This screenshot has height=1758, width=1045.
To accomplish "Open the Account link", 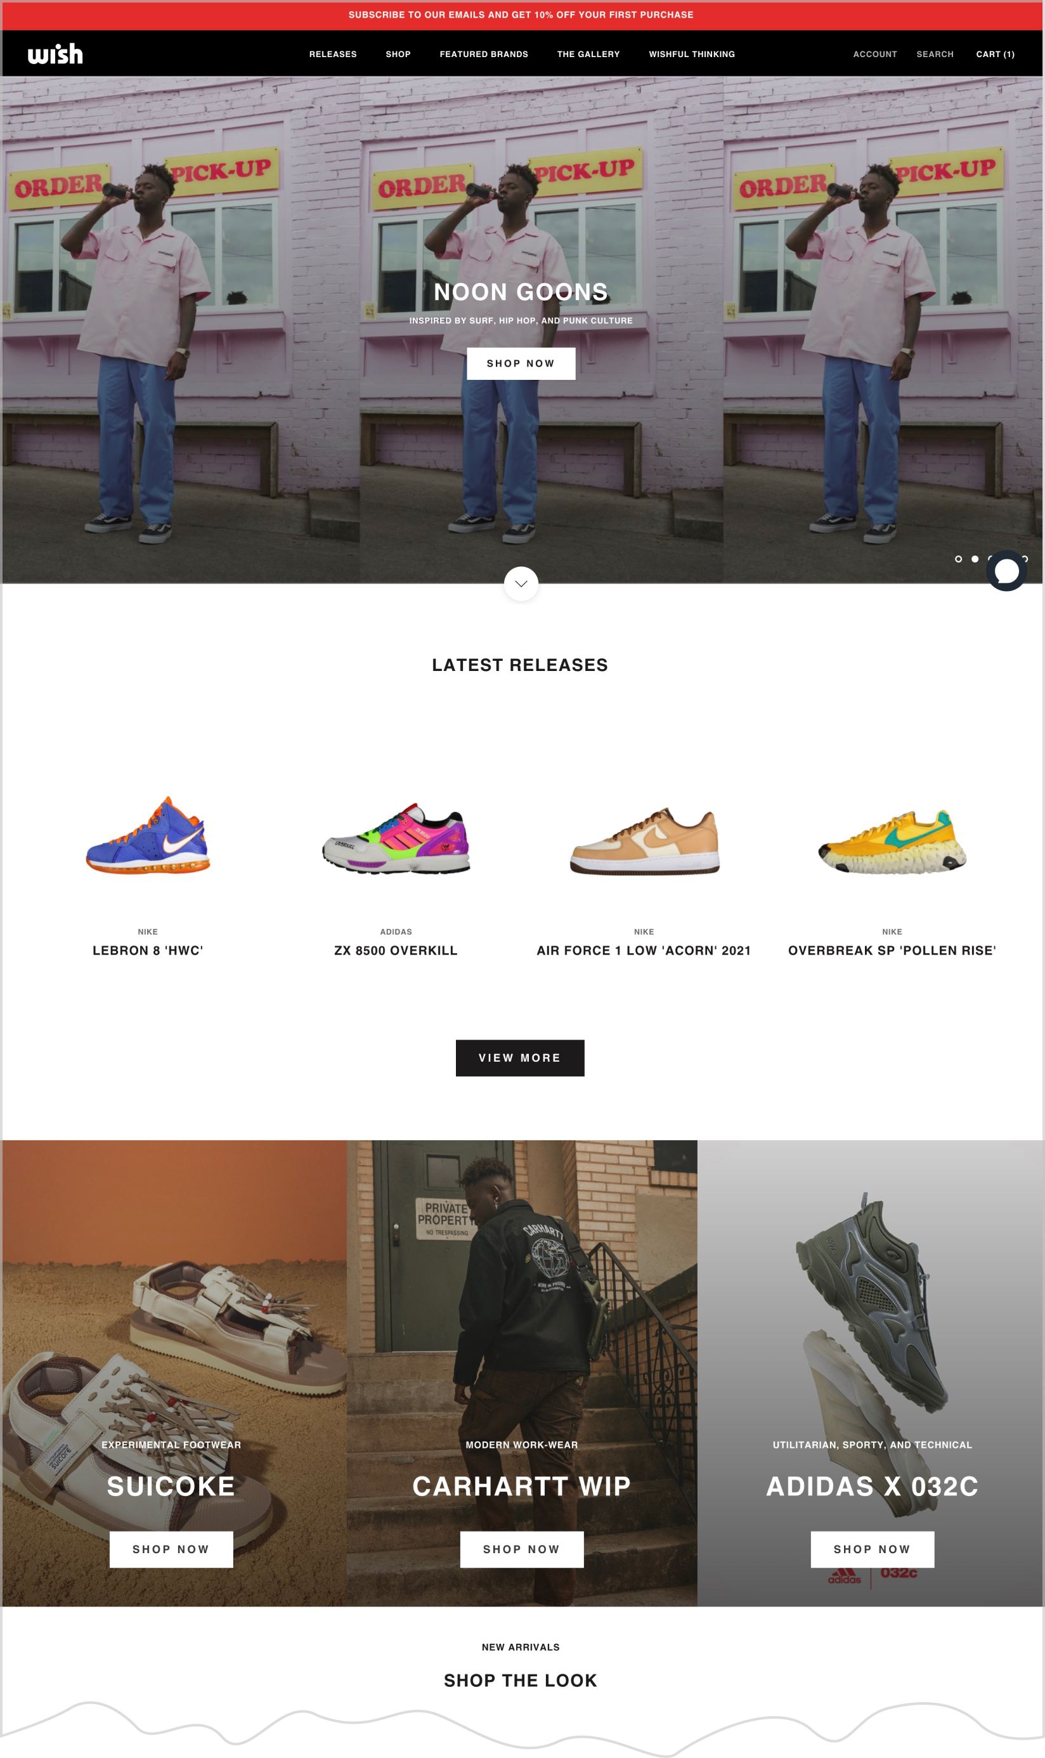I will coord(874,55).
